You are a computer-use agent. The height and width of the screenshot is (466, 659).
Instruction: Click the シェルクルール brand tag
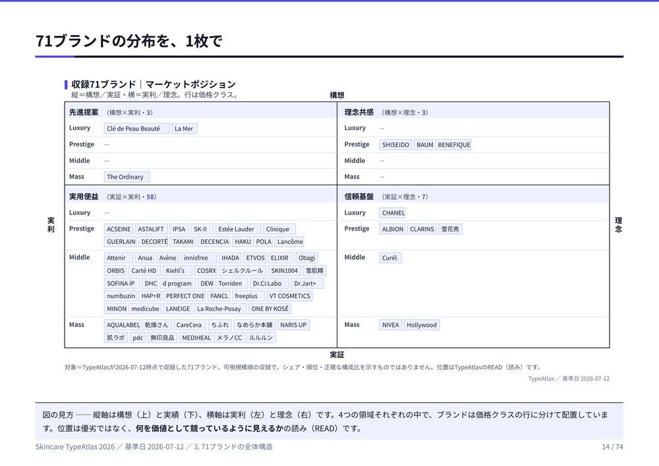point(243,271)
